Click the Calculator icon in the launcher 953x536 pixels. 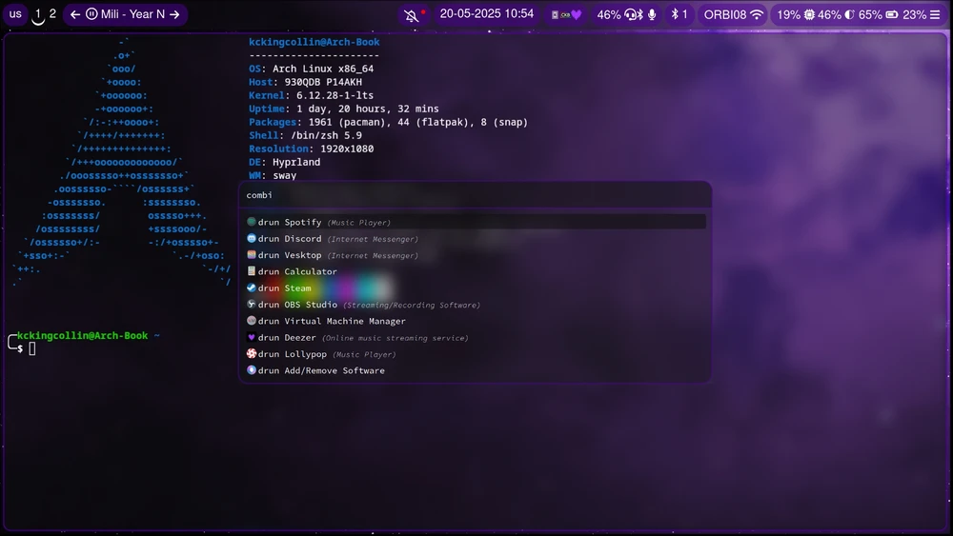point(252,271)
